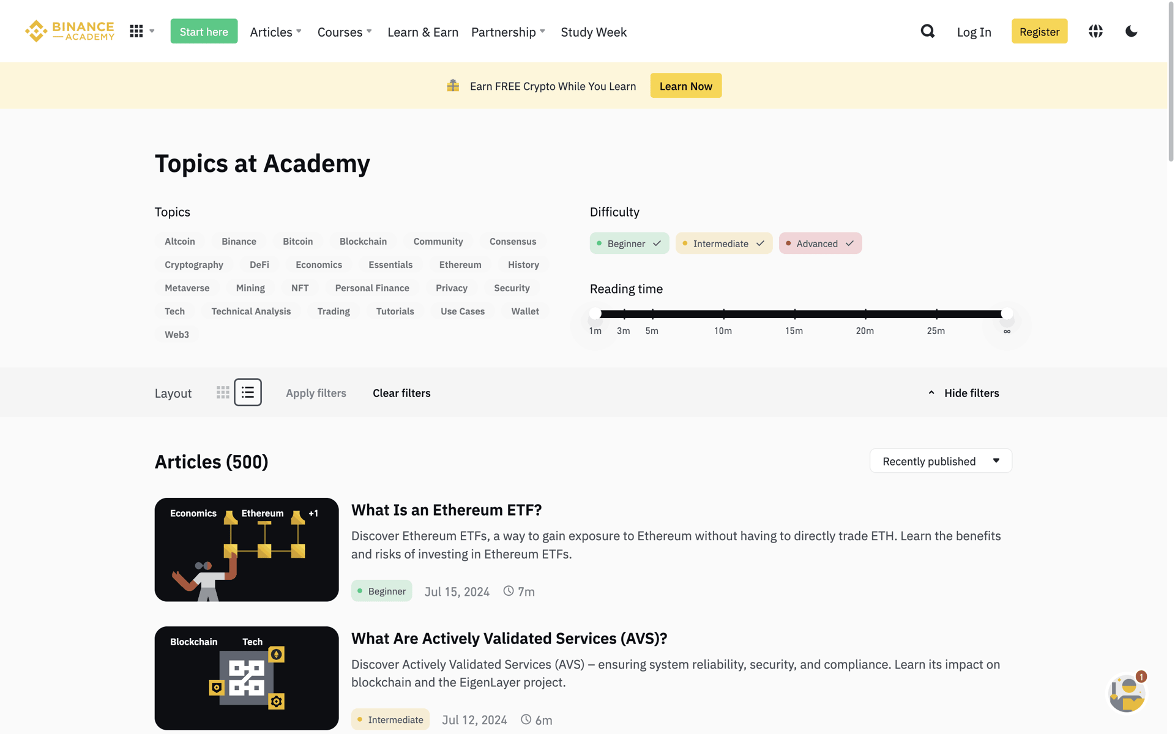Click Clear filters
1175x734 pixels.
tap(401, 393)
